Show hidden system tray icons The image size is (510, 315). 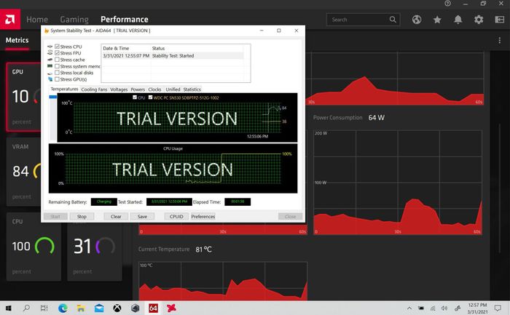pyautogui.click(x=409, y=308)
